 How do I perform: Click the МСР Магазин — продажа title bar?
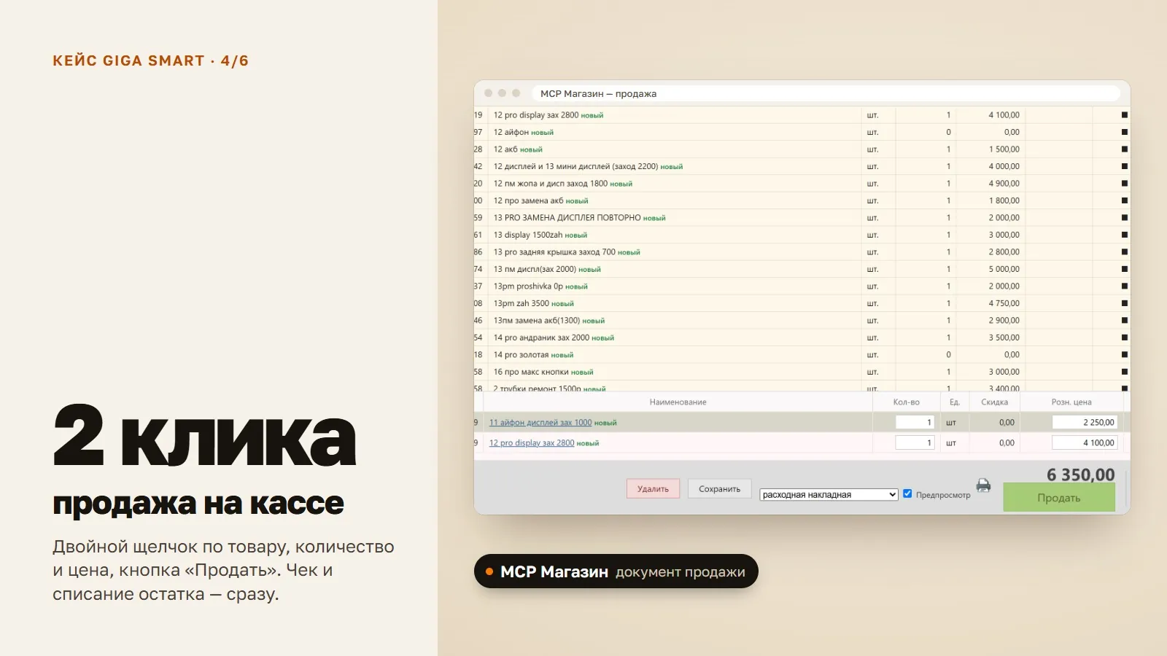(826, 93)
